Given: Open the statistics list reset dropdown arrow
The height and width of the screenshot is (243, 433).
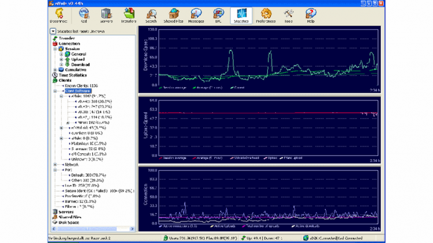Looking at the screenshot, I should (x=53, y=31).
